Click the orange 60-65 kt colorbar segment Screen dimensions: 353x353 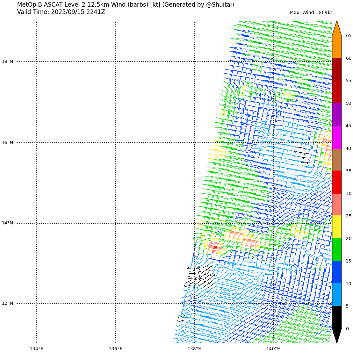(x=337, y=47)
